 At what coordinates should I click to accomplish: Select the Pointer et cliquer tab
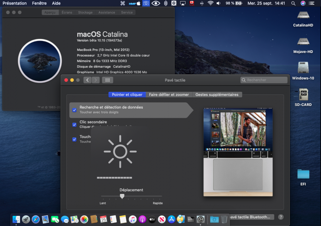(x=127, y=95)
